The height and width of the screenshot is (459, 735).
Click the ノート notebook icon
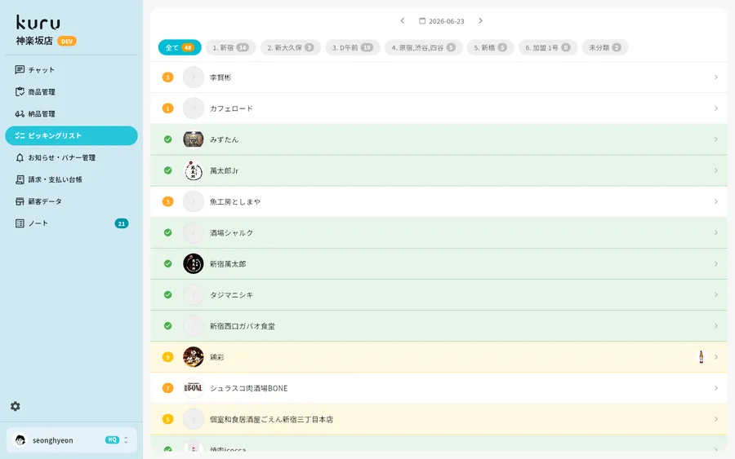20,223
